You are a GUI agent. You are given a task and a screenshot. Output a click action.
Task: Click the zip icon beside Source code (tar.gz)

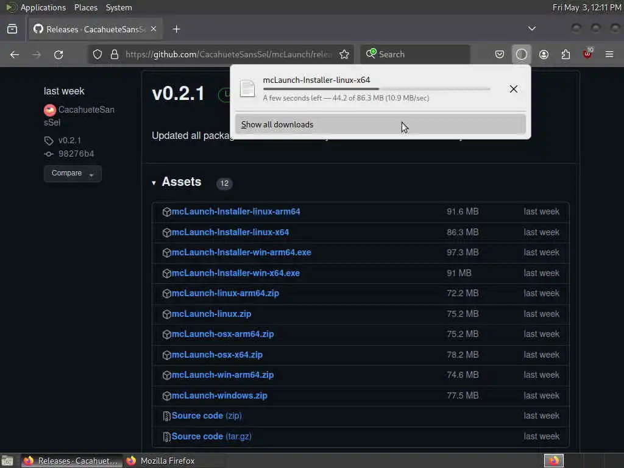[x=167, y=437]
